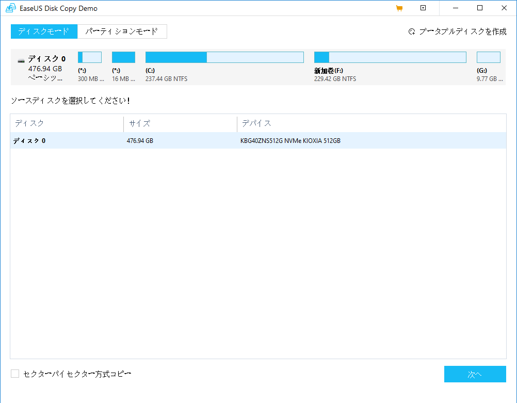
Task: Open the dropdown menu beside the cart icon
Action: pos(423,8)
